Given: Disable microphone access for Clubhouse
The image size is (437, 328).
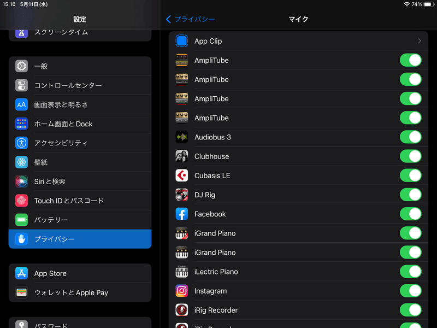Looking at the screenshot, I should 411,156.
